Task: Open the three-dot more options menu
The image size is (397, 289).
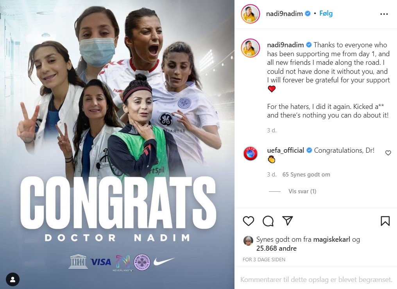Action: click(384, 14)
